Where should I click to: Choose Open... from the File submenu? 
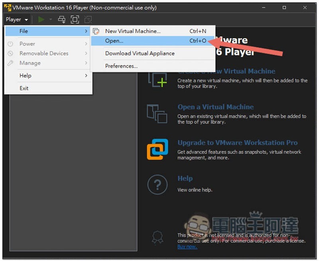[x=114, y=41]
